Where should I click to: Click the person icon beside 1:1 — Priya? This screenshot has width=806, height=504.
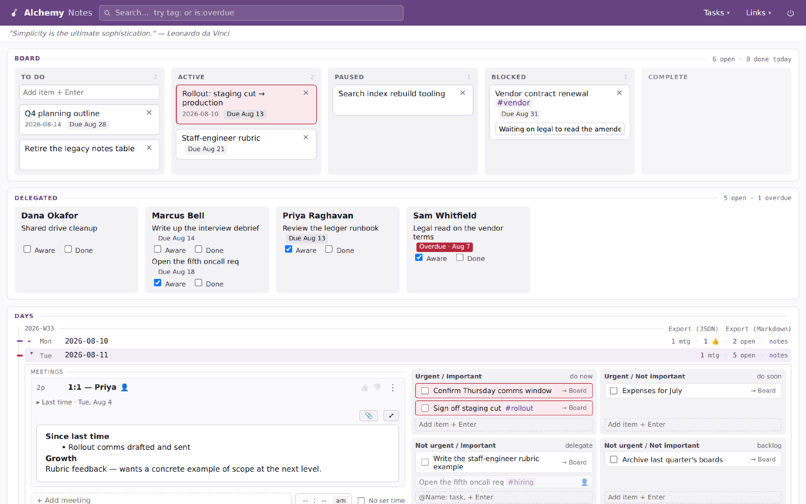[x=125, y=387]
